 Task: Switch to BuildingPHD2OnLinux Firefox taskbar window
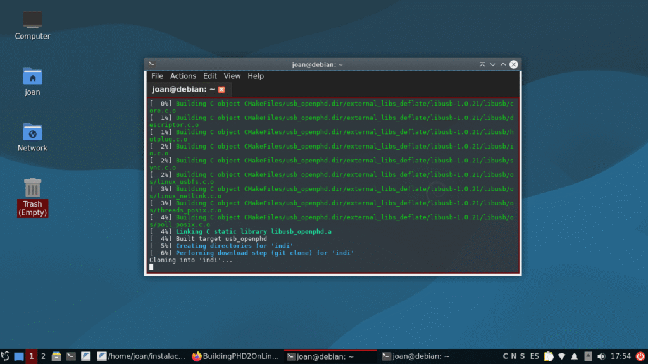coord(235,356)
